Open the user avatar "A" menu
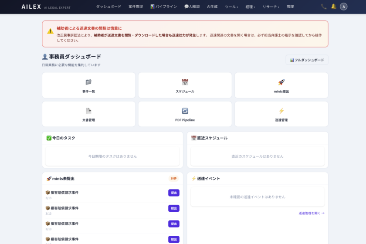The width and height of the screenshot is (366, 244). [343, 7]
